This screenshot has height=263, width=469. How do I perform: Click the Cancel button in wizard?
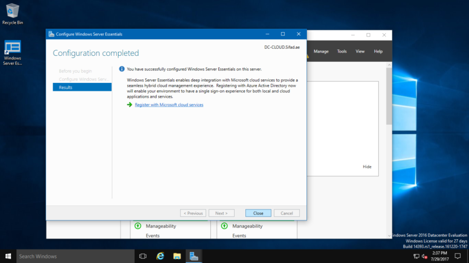click(x=287, y=213)
